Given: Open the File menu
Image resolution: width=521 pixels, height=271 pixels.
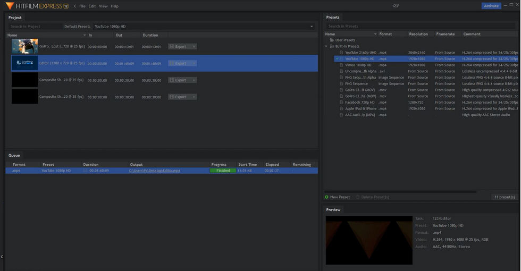Looking at the screenshot, I should pyautogui.click(x=82, y=6).
